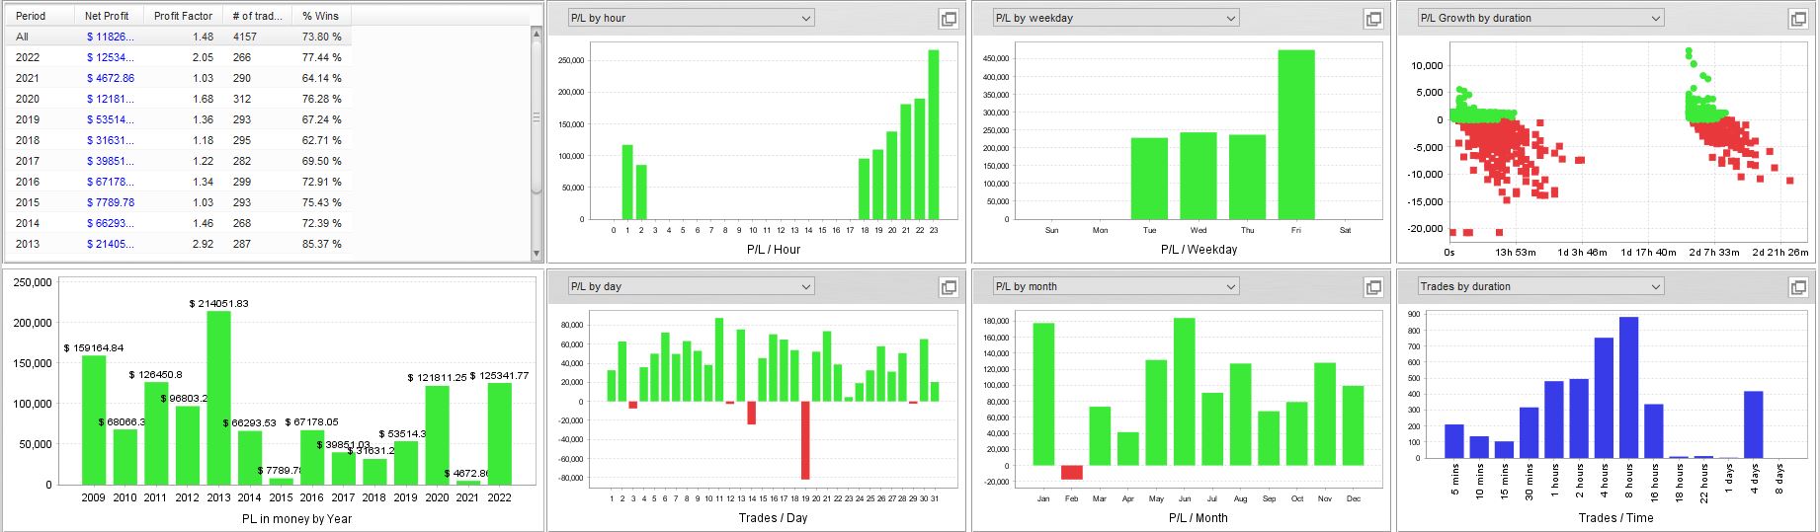The height and width of the screenshot is (532, 1820).
Task: Click the period table scrollbar up arrow
Action: [537, 34]
